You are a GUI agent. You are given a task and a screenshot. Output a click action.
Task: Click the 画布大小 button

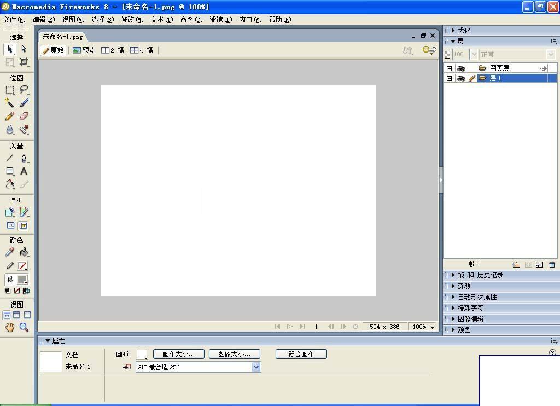pos(178,353)
